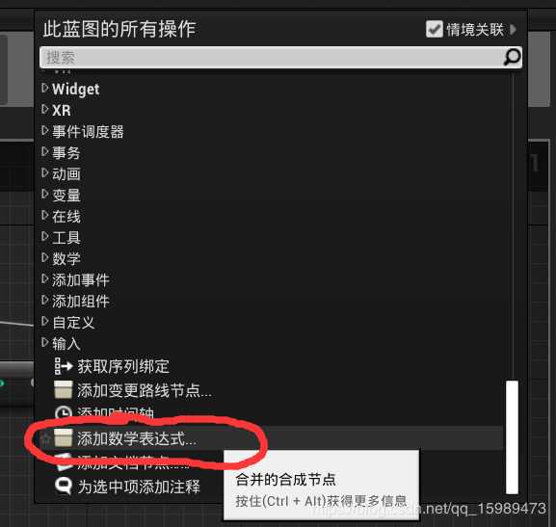Image resolution: width=556 pixels, height=527 pixels.
Task: Click the sequence binding icon
Action: [x=64, y=366]
